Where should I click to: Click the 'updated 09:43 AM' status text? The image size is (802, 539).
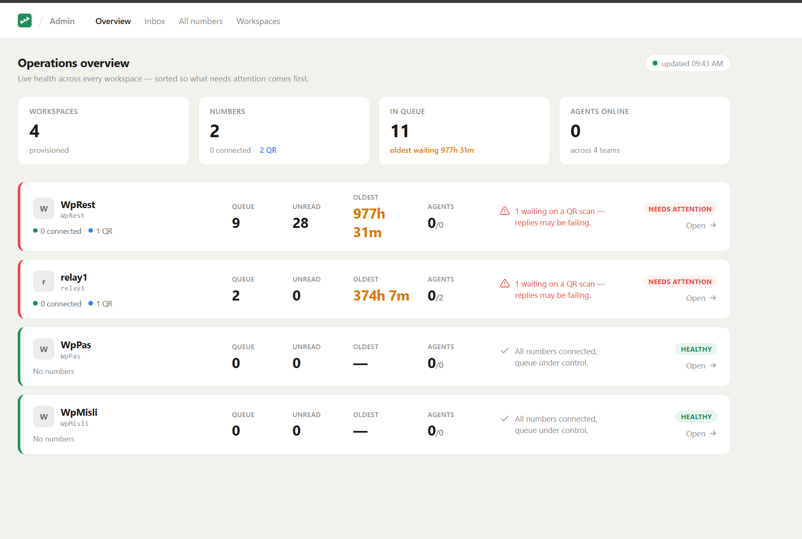coord(692,63)
